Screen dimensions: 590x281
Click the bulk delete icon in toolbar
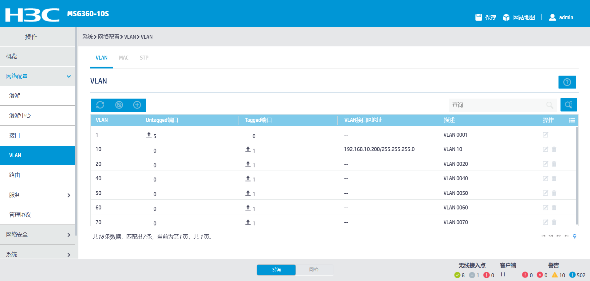pos(119,105)
